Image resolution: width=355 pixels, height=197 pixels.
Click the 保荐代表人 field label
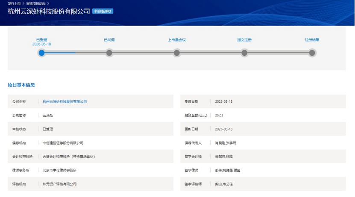(x=193, y=143)
